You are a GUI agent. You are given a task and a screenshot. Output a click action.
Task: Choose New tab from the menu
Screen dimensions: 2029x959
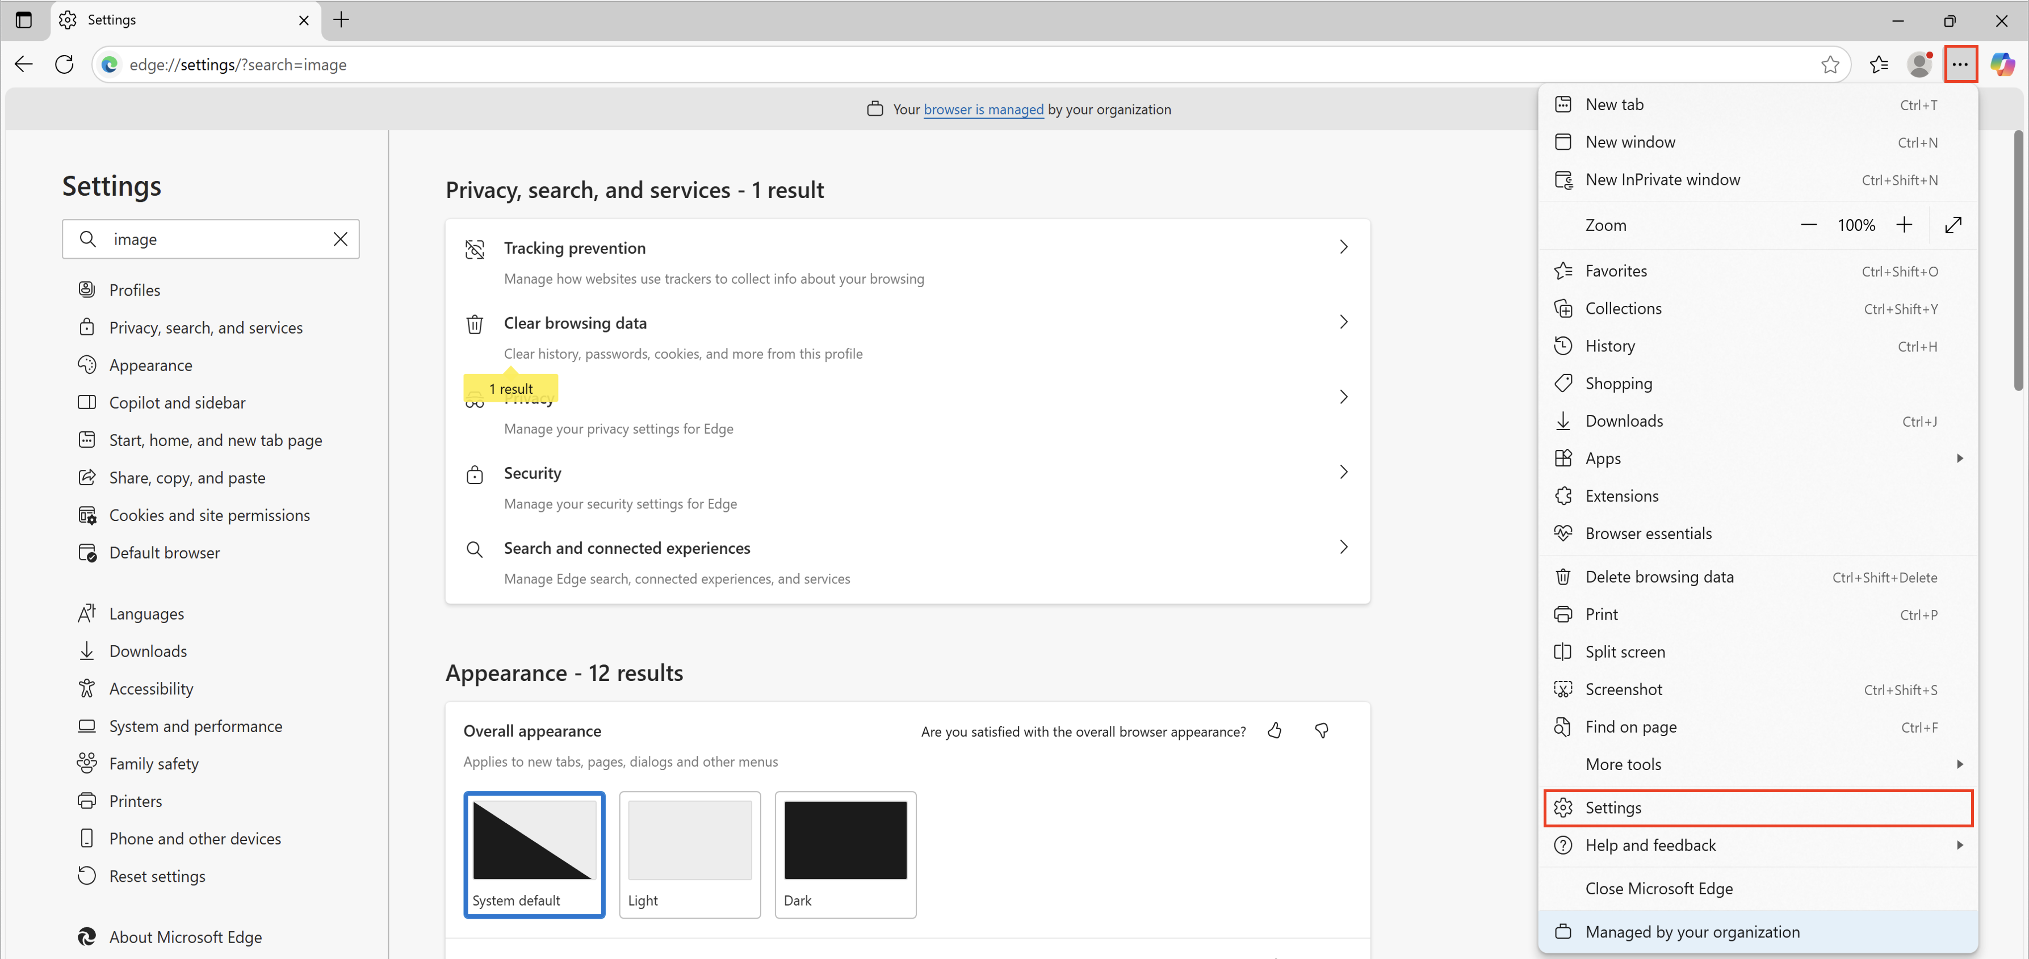[1758, 105]
